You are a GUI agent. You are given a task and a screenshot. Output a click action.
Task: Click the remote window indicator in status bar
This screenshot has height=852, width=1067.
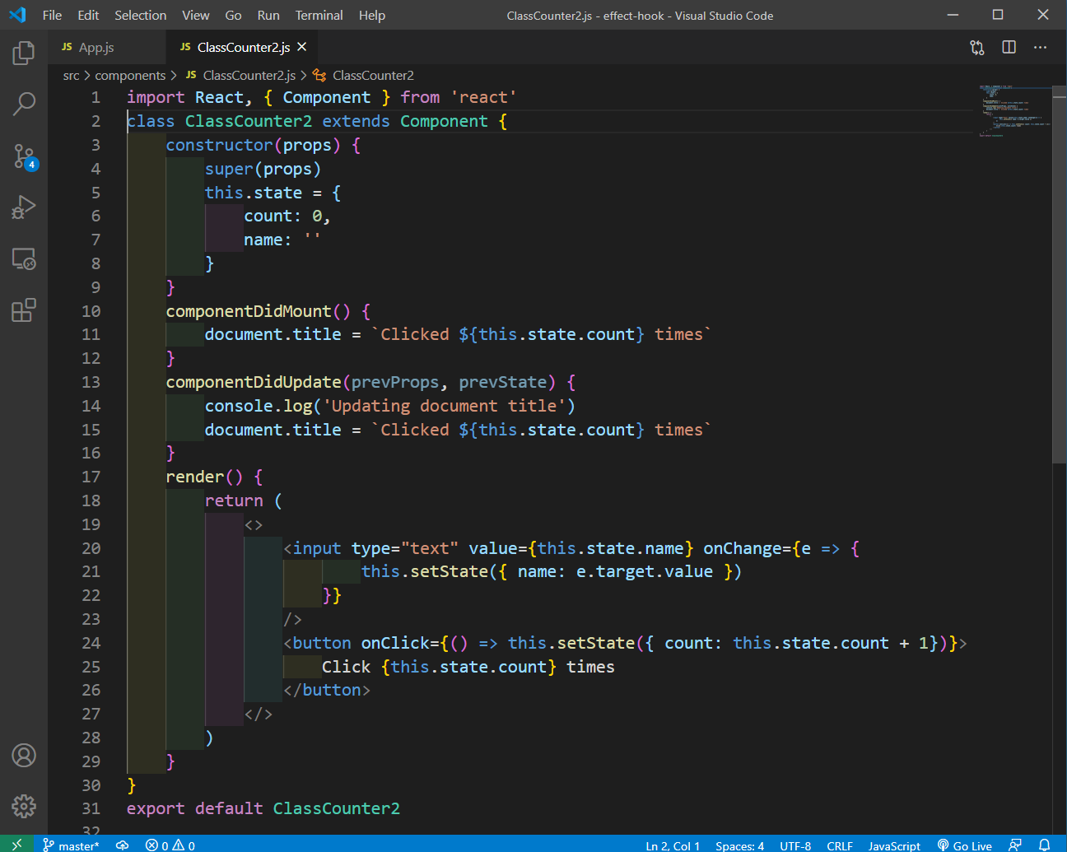(x=16, y=845)
